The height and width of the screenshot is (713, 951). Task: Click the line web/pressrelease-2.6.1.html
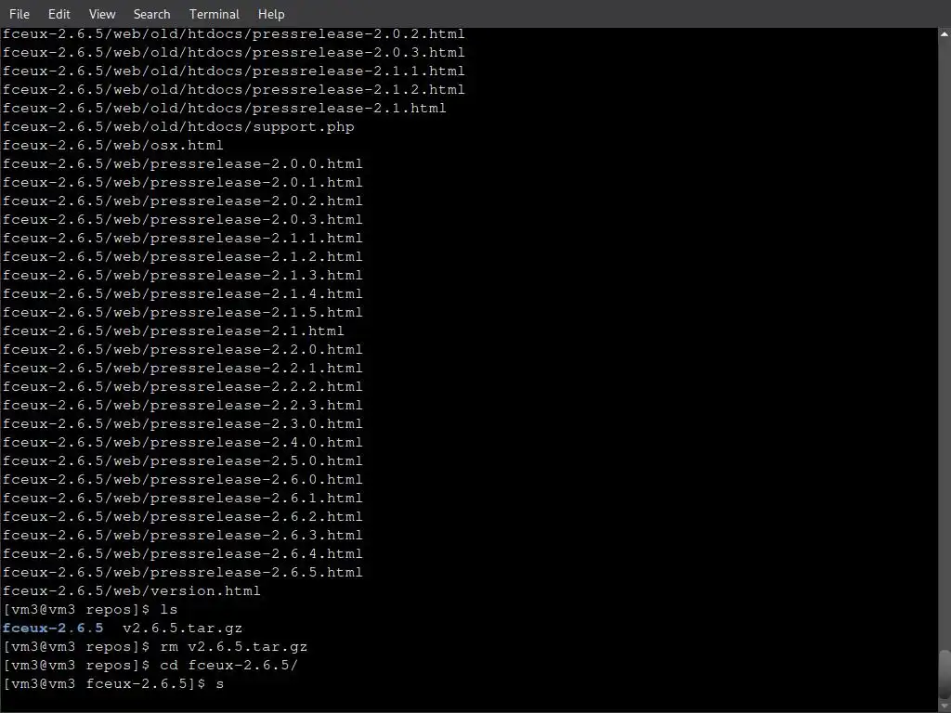(183, 499)
